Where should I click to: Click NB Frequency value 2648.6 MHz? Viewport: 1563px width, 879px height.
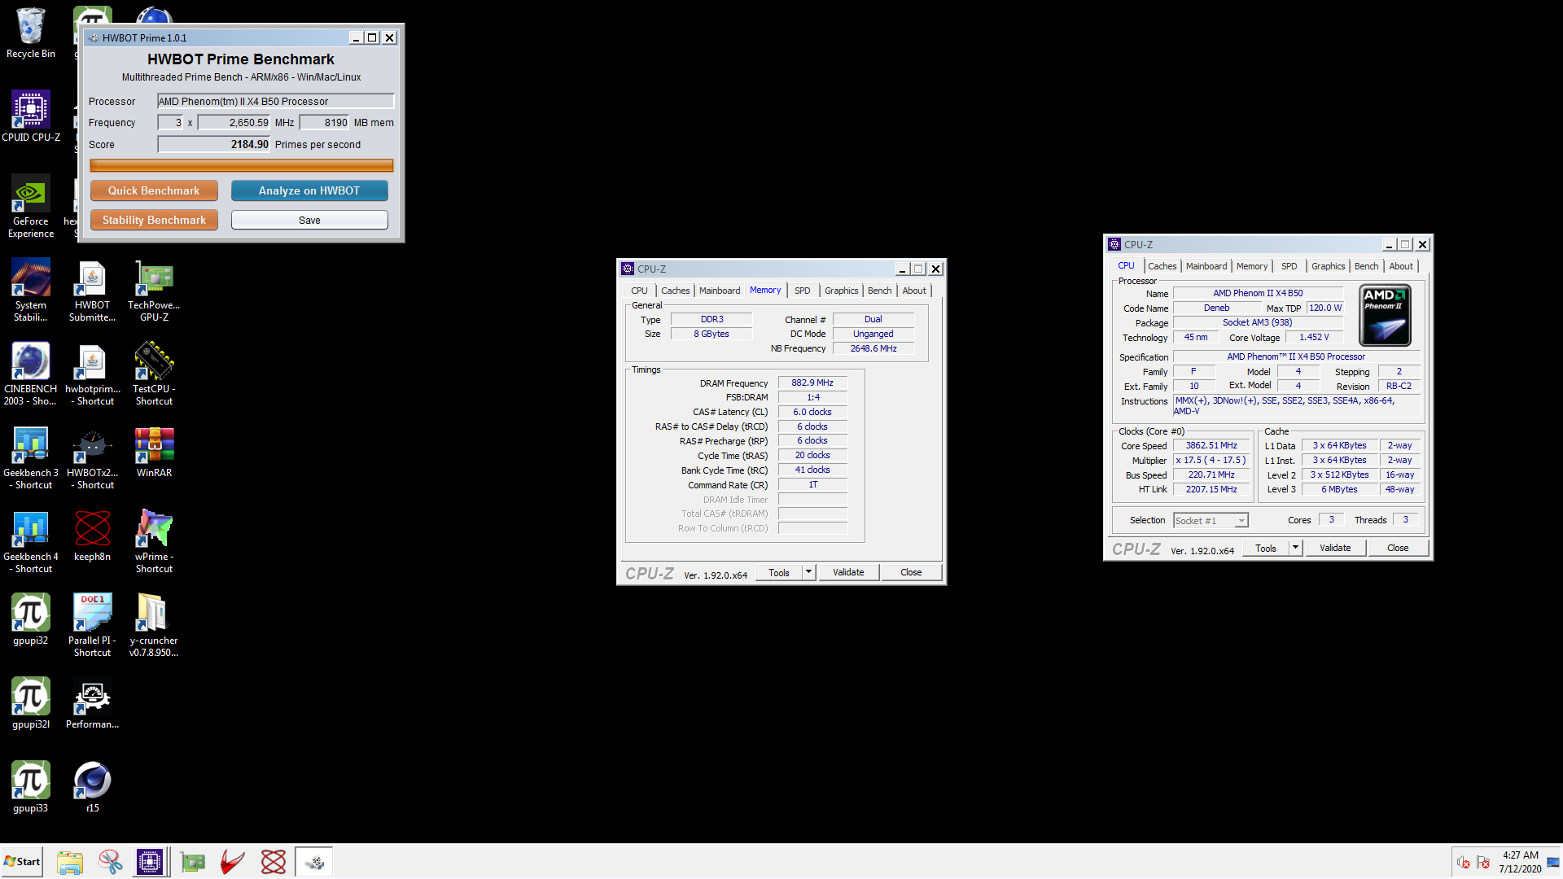[x=873, y=348]
